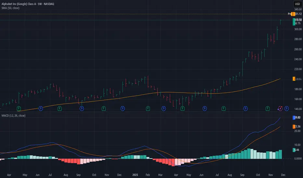Open the earnings marker for late October 2024
The image size is (303, 178).
click(104, 108)
